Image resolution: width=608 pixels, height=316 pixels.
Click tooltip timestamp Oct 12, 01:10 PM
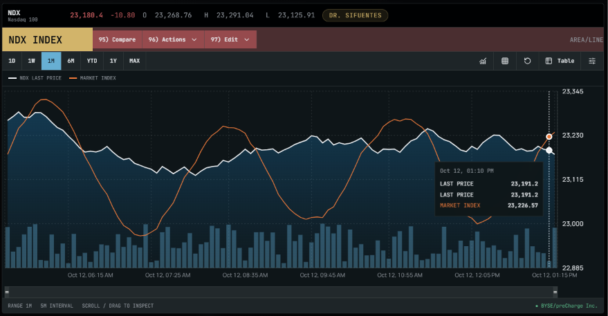466,171
